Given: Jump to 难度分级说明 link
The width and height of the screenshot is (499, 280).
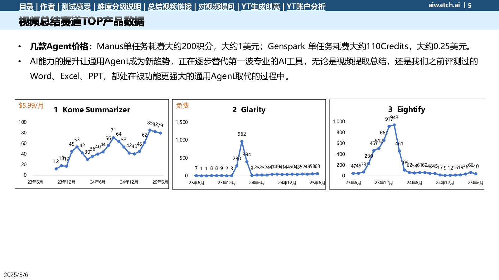Looking at the screenshot, I should [119, 7].
